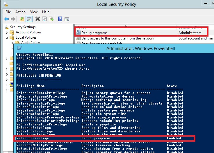Click the PowerShell window title icon
Image resolution: width=214 pixels, height=153 pixels.
click(x=19, y=48)
